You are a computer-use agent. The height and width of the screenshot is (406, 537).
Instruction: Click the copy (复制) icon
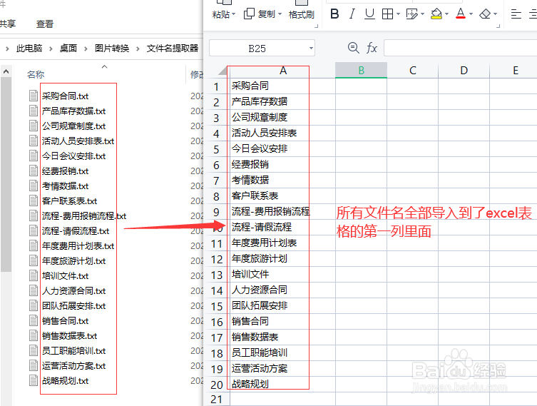249,14
